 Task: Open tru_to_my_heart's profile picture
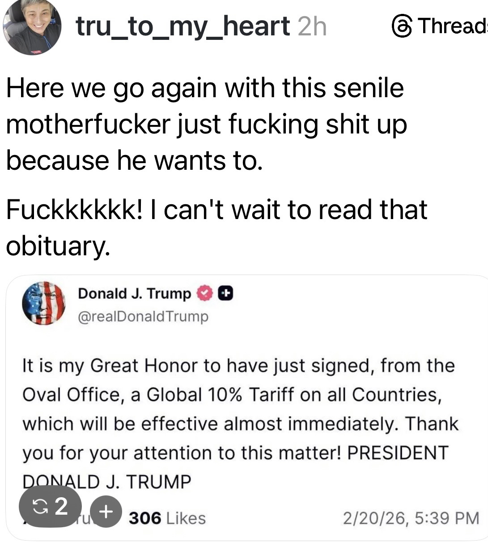point(32,27)
